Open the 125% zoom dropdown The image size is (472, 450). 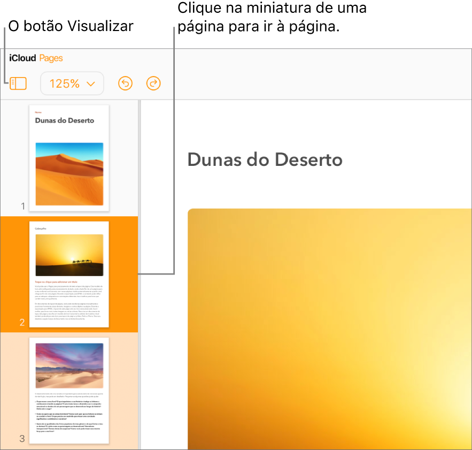pos(72,83)
